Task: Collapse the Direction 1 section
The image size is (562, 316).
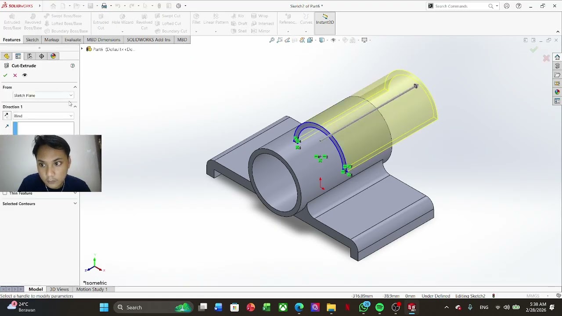Action: [75, 107]
